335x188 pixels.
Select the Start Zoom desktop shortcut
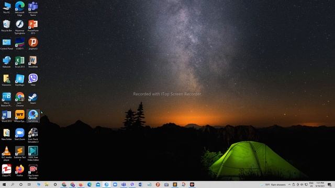[20, 135]
